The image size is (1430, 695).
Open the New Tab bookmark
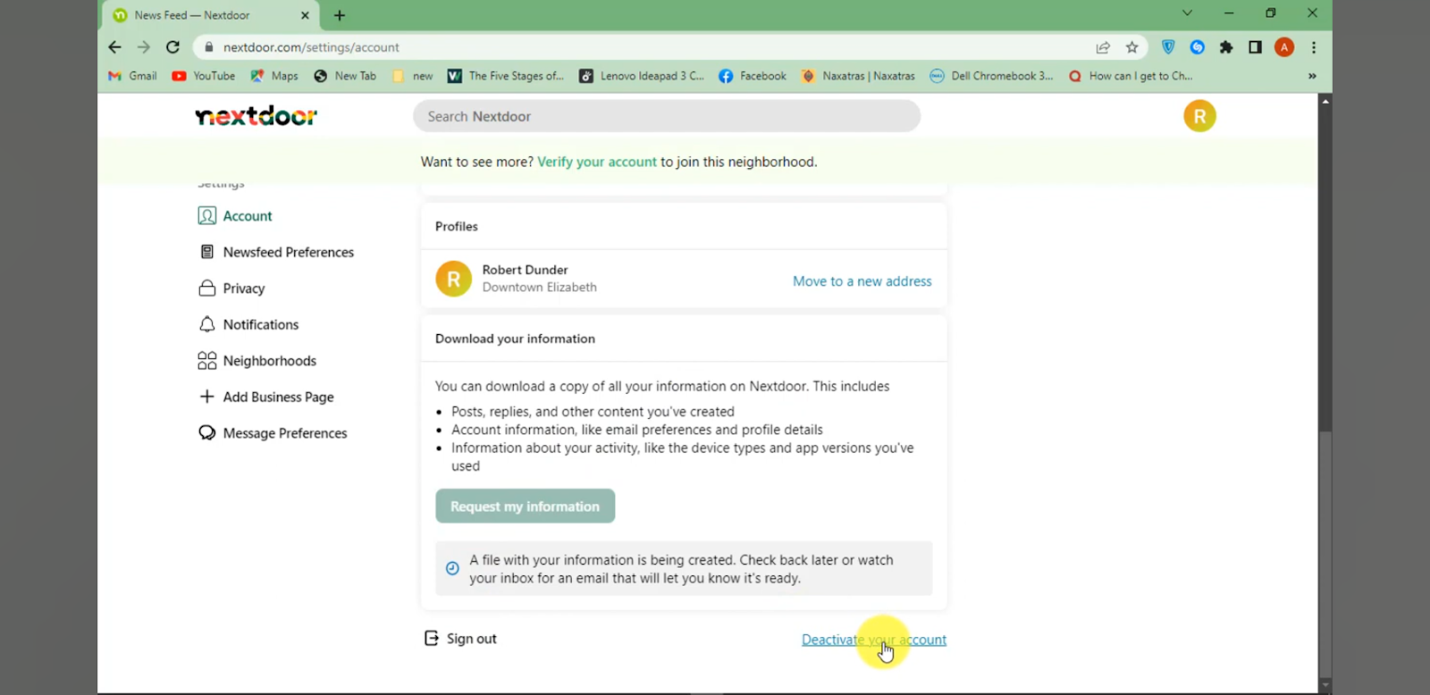[345, 76]
